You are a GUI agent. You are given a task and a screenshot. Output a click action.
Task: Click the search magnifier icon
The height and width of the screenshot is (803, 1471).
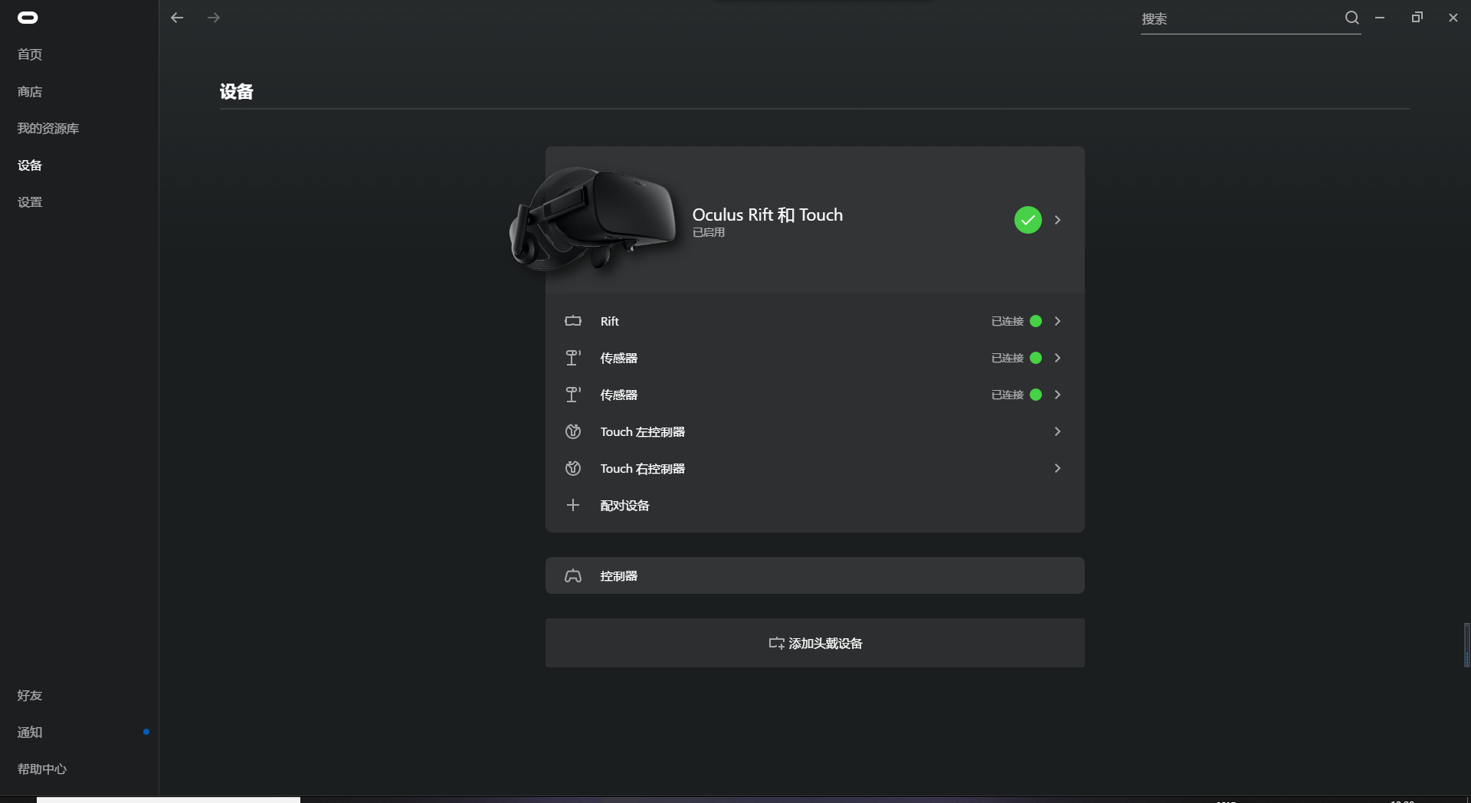click(1351, 18)
